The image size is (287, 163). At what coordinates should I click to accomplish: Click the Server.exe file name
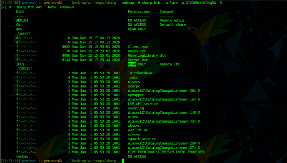pos(138,60)
